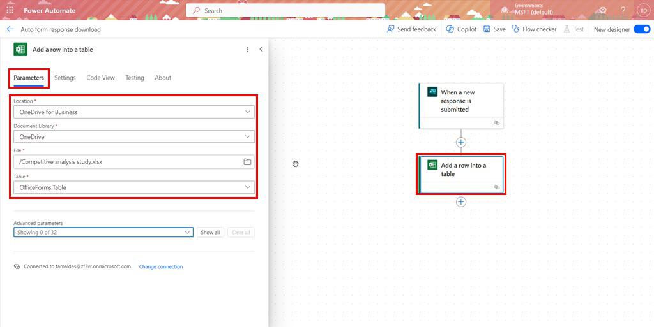Open settings gear in header
This screenshot has width=654, height=327.
click(602, 10)
